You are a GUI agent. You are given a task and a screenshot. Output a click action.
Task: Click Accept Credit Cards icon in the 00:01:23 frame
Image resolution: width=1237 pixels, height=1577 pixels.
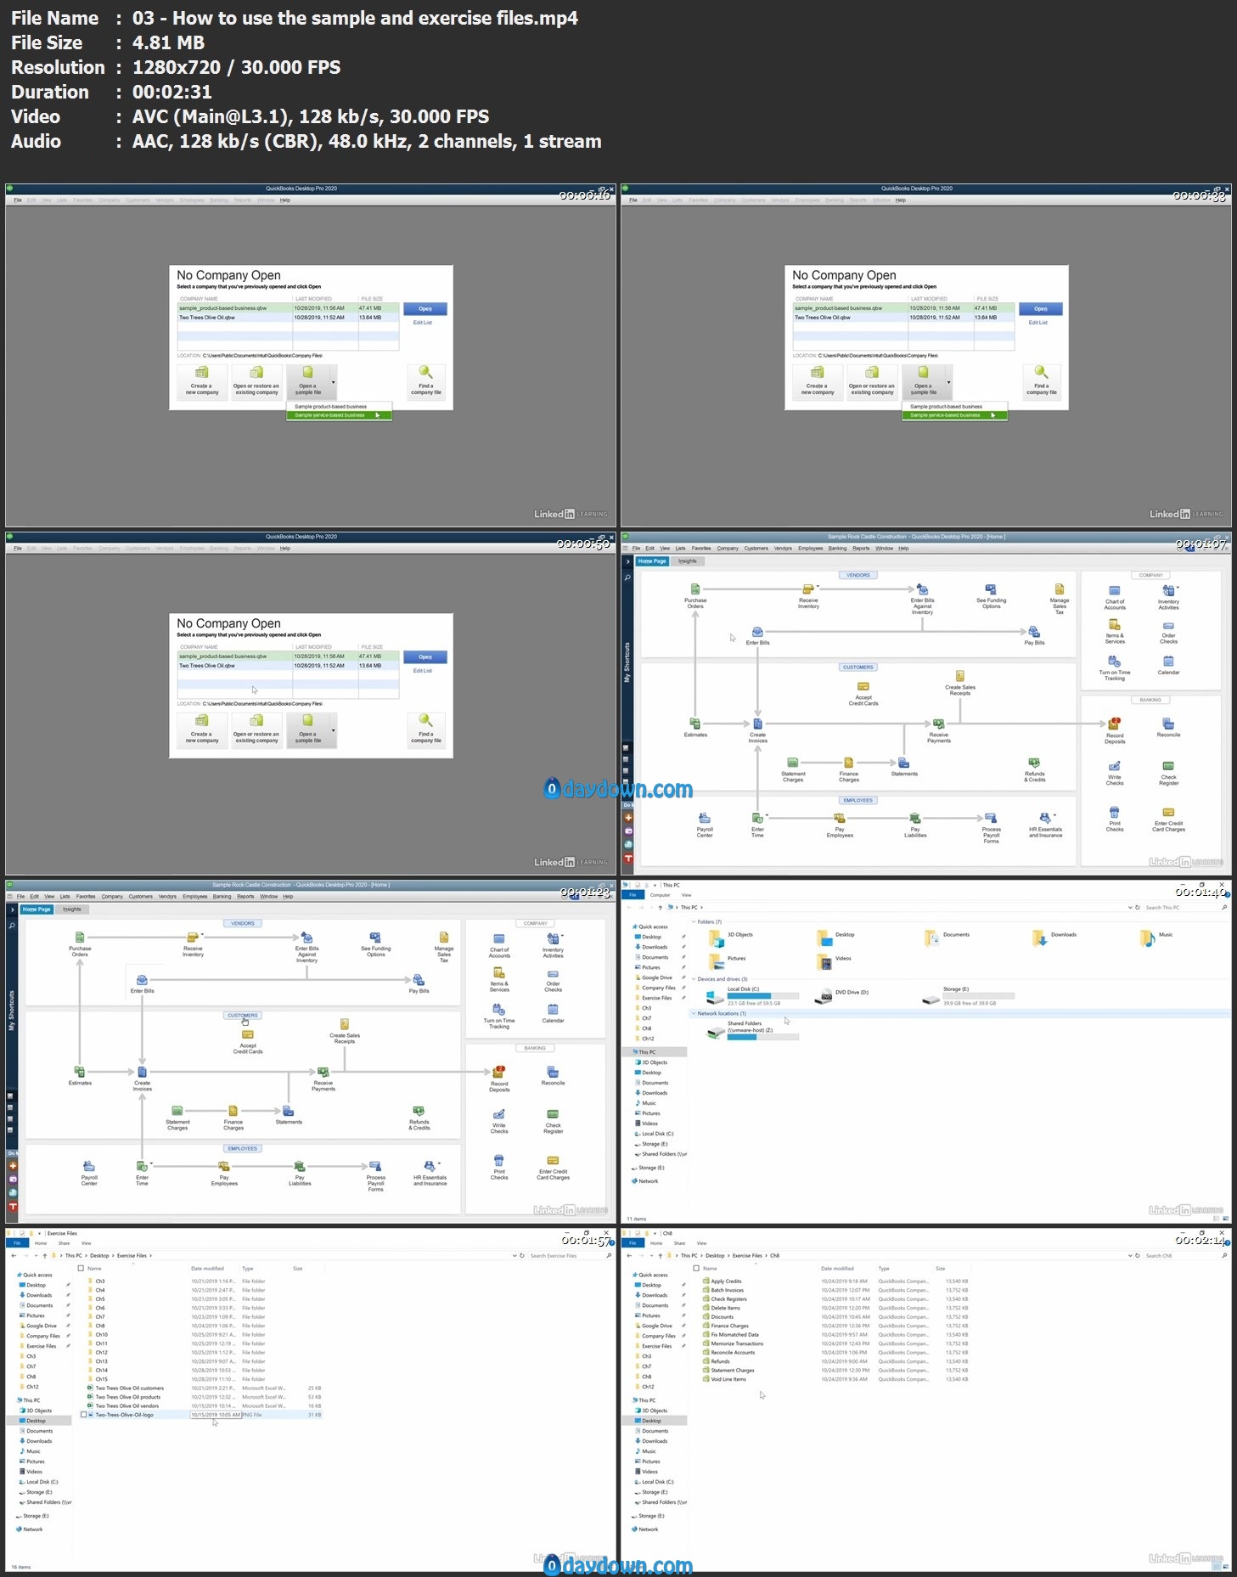(248, 1034)
